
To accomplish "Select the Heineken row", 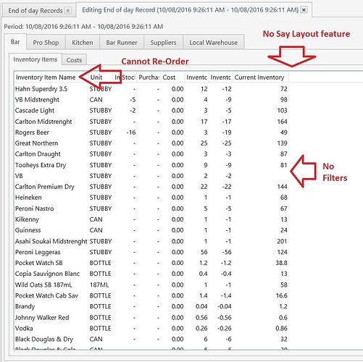I will [x=151, y=198].
